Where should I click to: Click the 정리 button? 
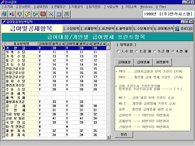124,134
